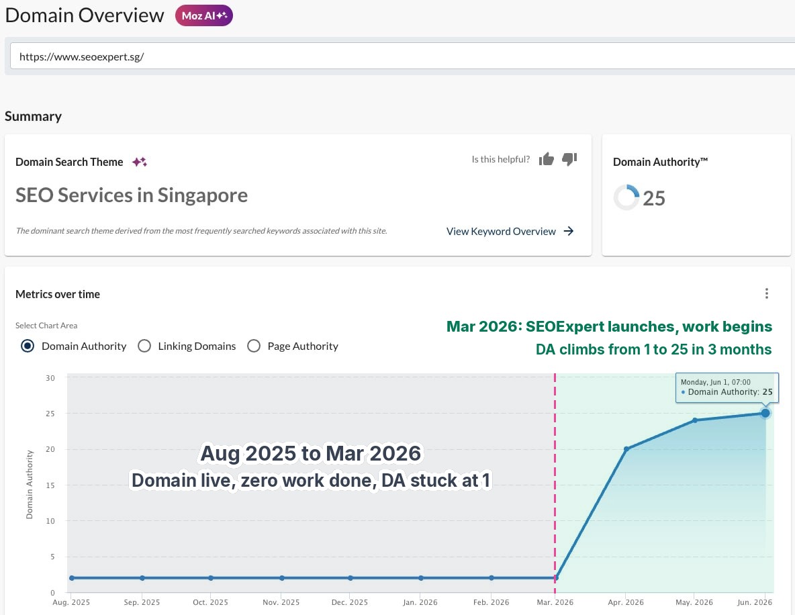This screenshot has height=615, width=795.
Task: Click the Oct. 2025 data point on chart
Action: click(x=211, y=578)
